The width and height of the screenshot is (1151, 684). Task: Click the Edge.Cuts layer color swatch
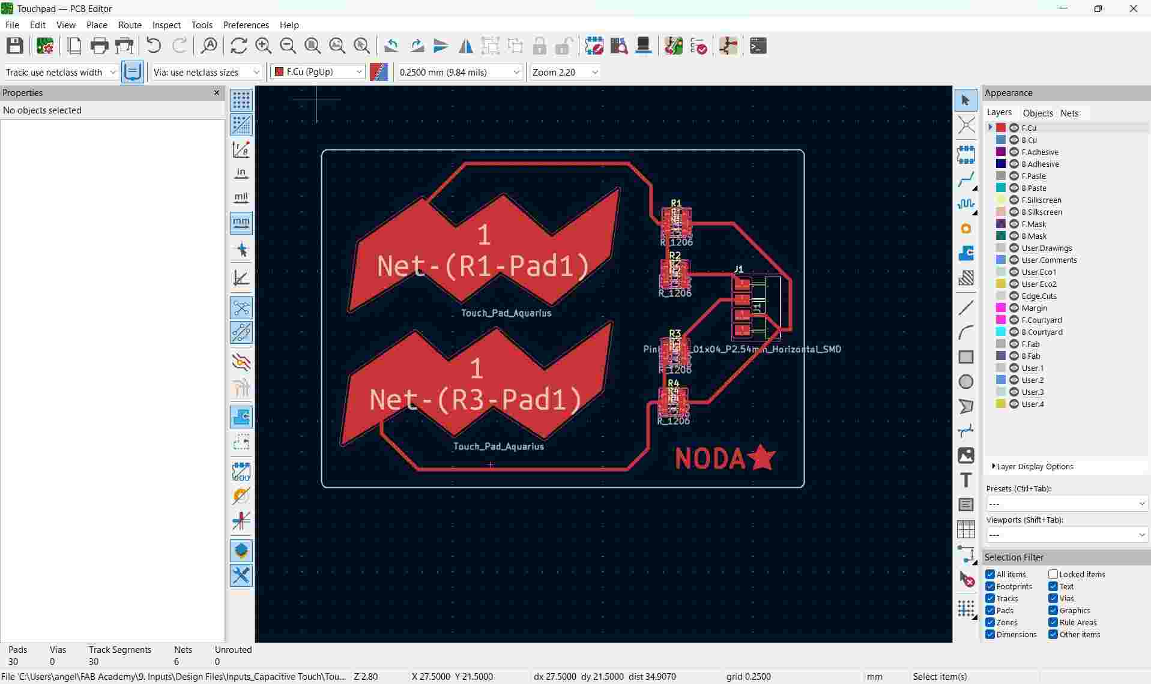[x=1001, y=296]
